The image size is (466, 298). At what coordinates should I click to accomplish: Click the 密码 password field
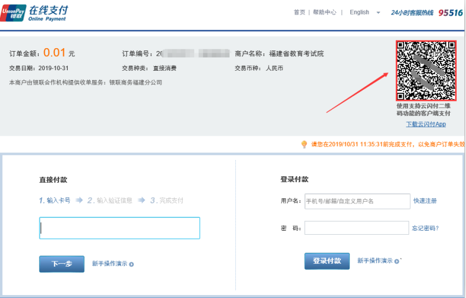click(356, 228)
